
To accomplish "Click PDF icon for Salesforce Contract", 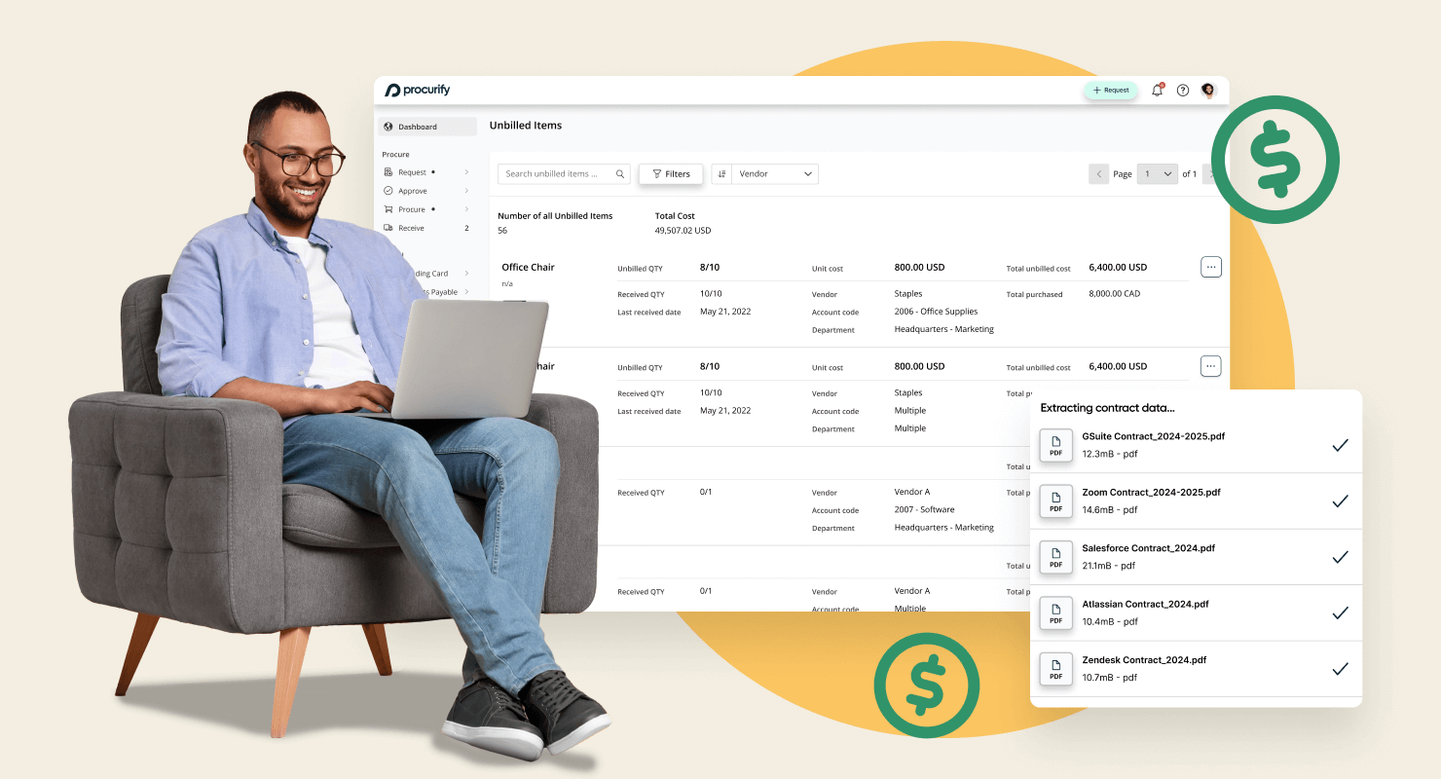I will [1056, 557].
